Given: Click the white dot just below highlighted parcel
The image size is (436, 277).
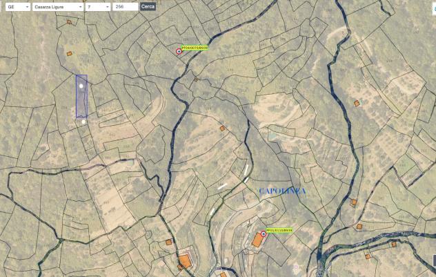Looking at the screenshot, I should tap(83, 122).
